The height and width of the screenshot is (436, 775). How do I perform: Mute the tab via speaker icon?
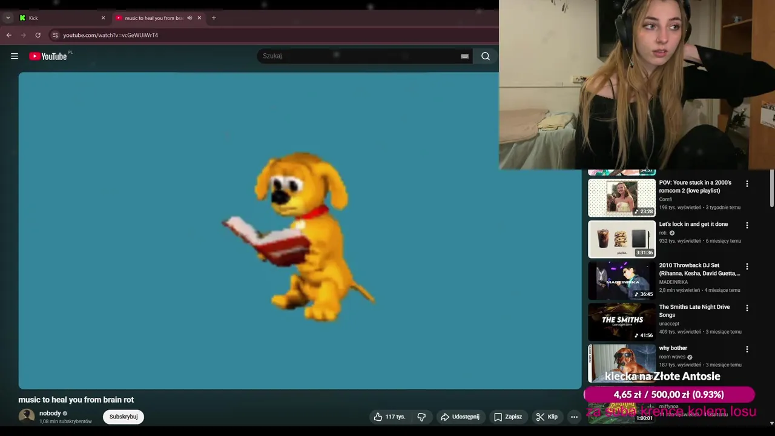coord(190,18)
